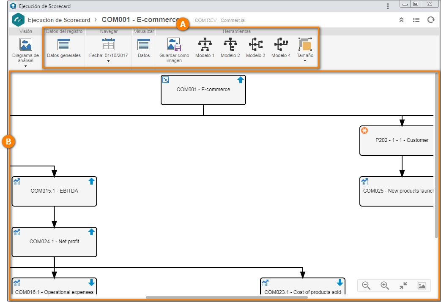This screenshot has width=441, height=302.
Task: Click the orange asterisk icon on Customer node
Action: (364, 131)
